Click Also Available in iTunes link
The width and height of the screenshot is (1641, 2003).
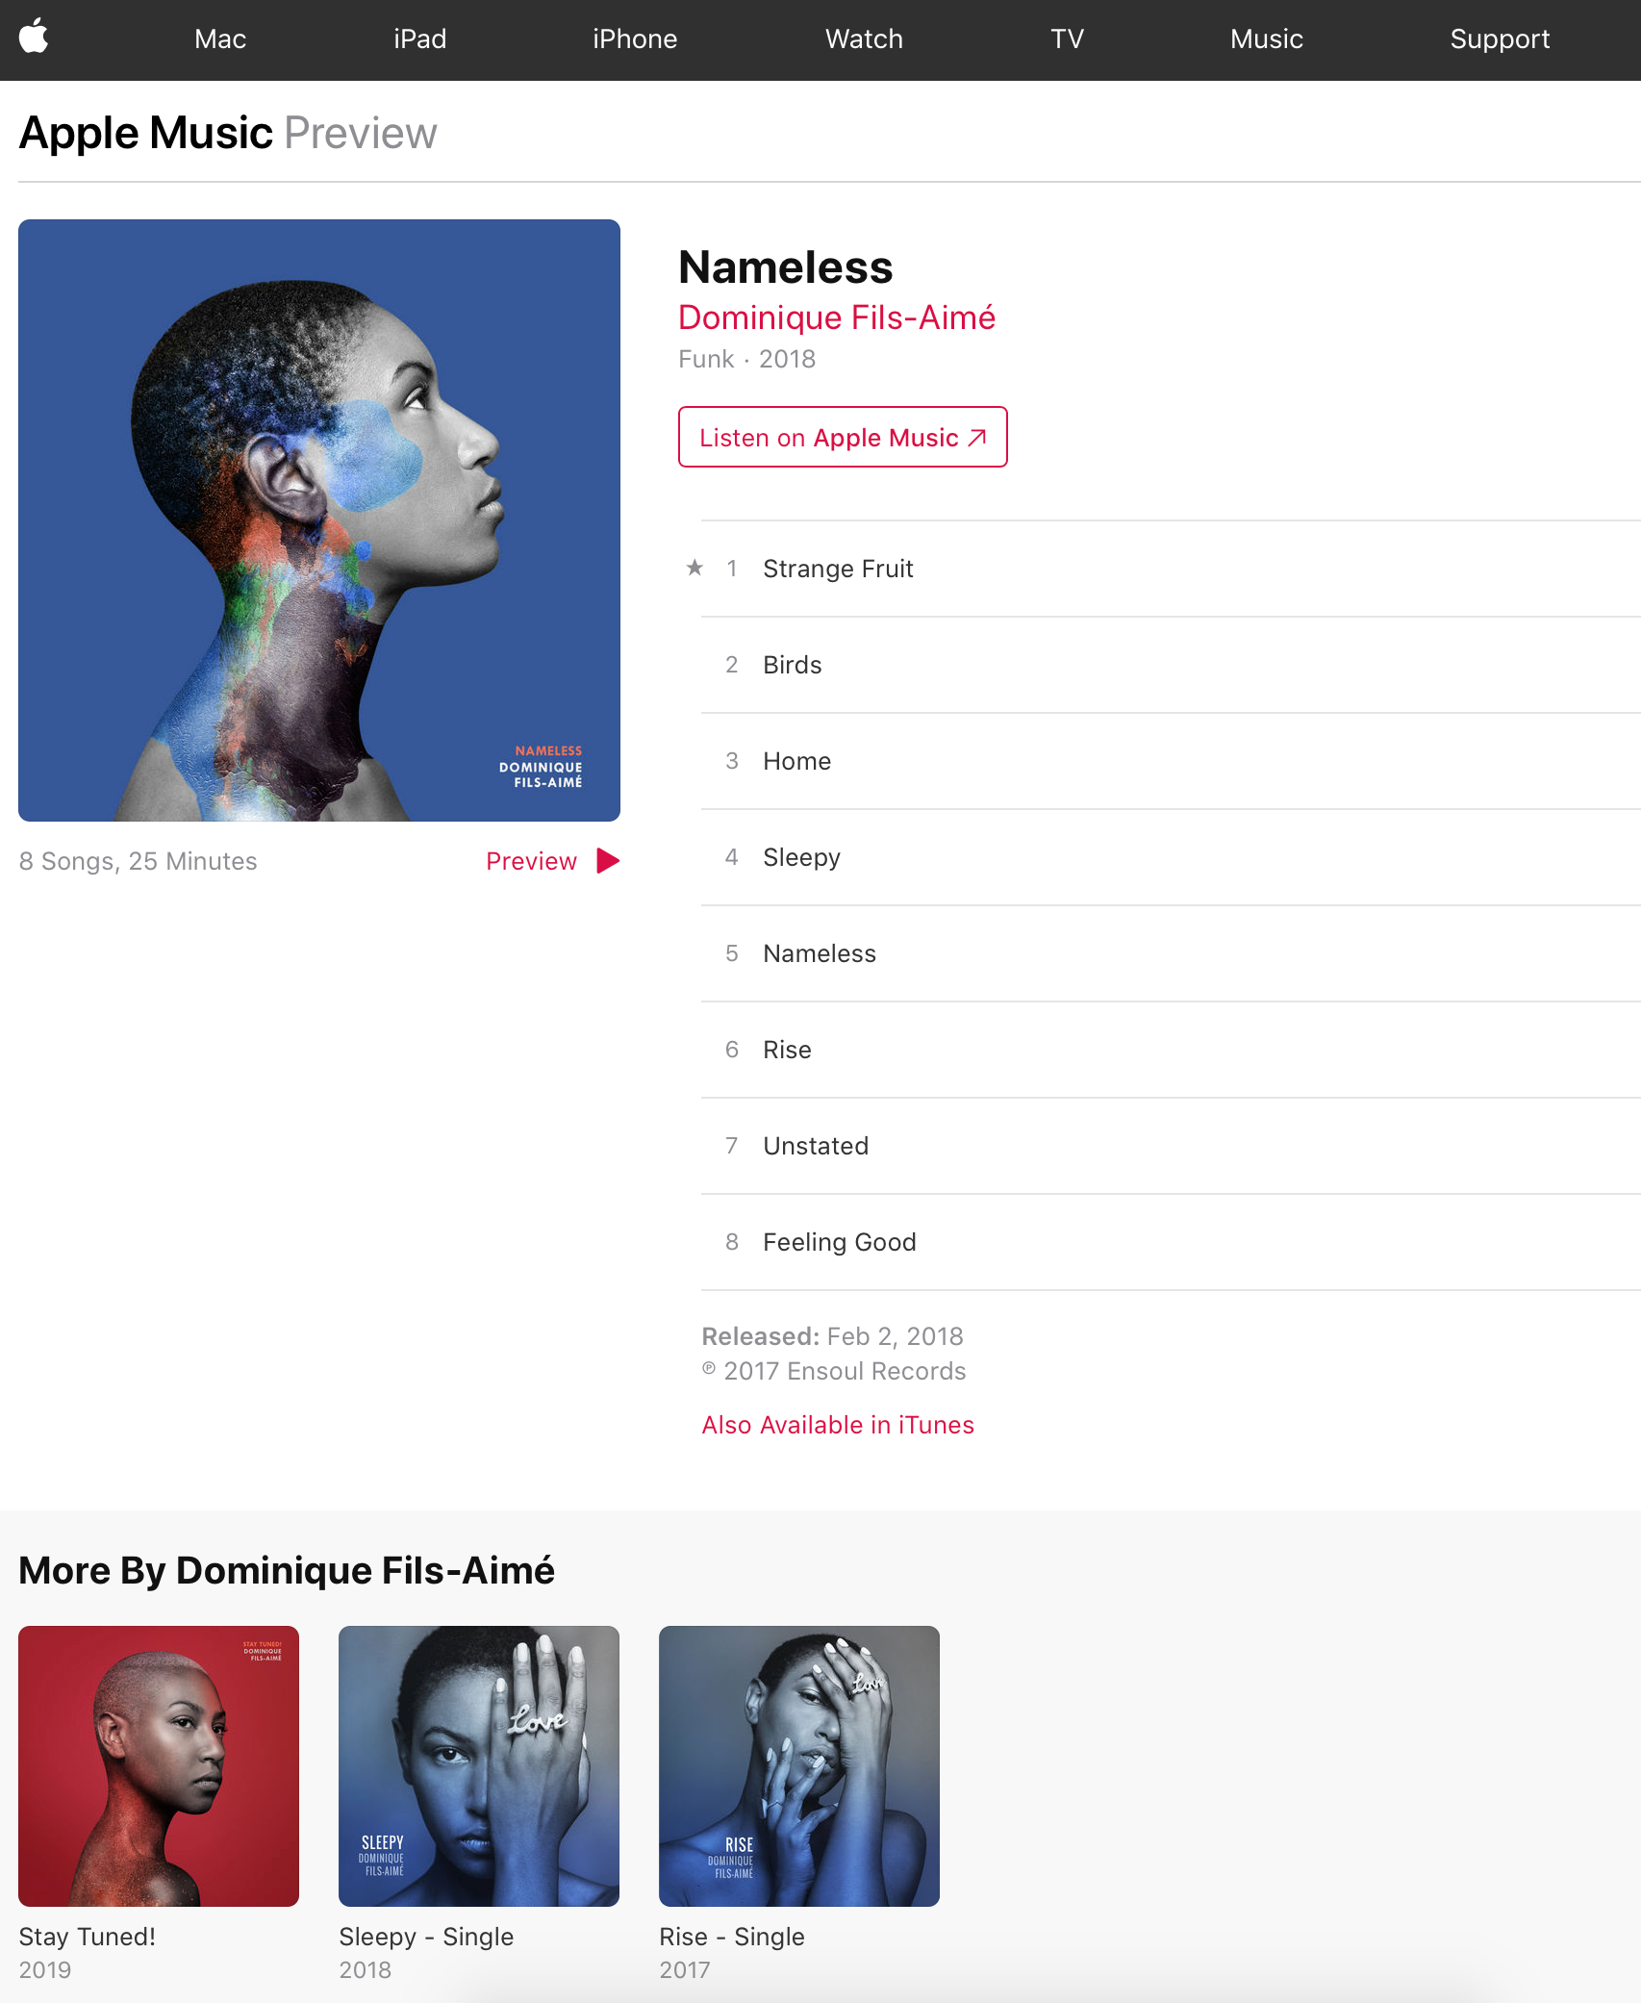(x=838, y=1425)
